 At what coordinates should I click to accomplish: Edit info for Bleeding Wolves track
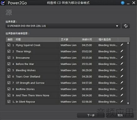tap(122, 70)
